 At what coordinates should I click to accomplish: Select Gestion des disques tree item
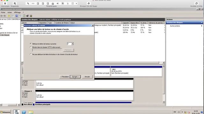click(5, 35)
